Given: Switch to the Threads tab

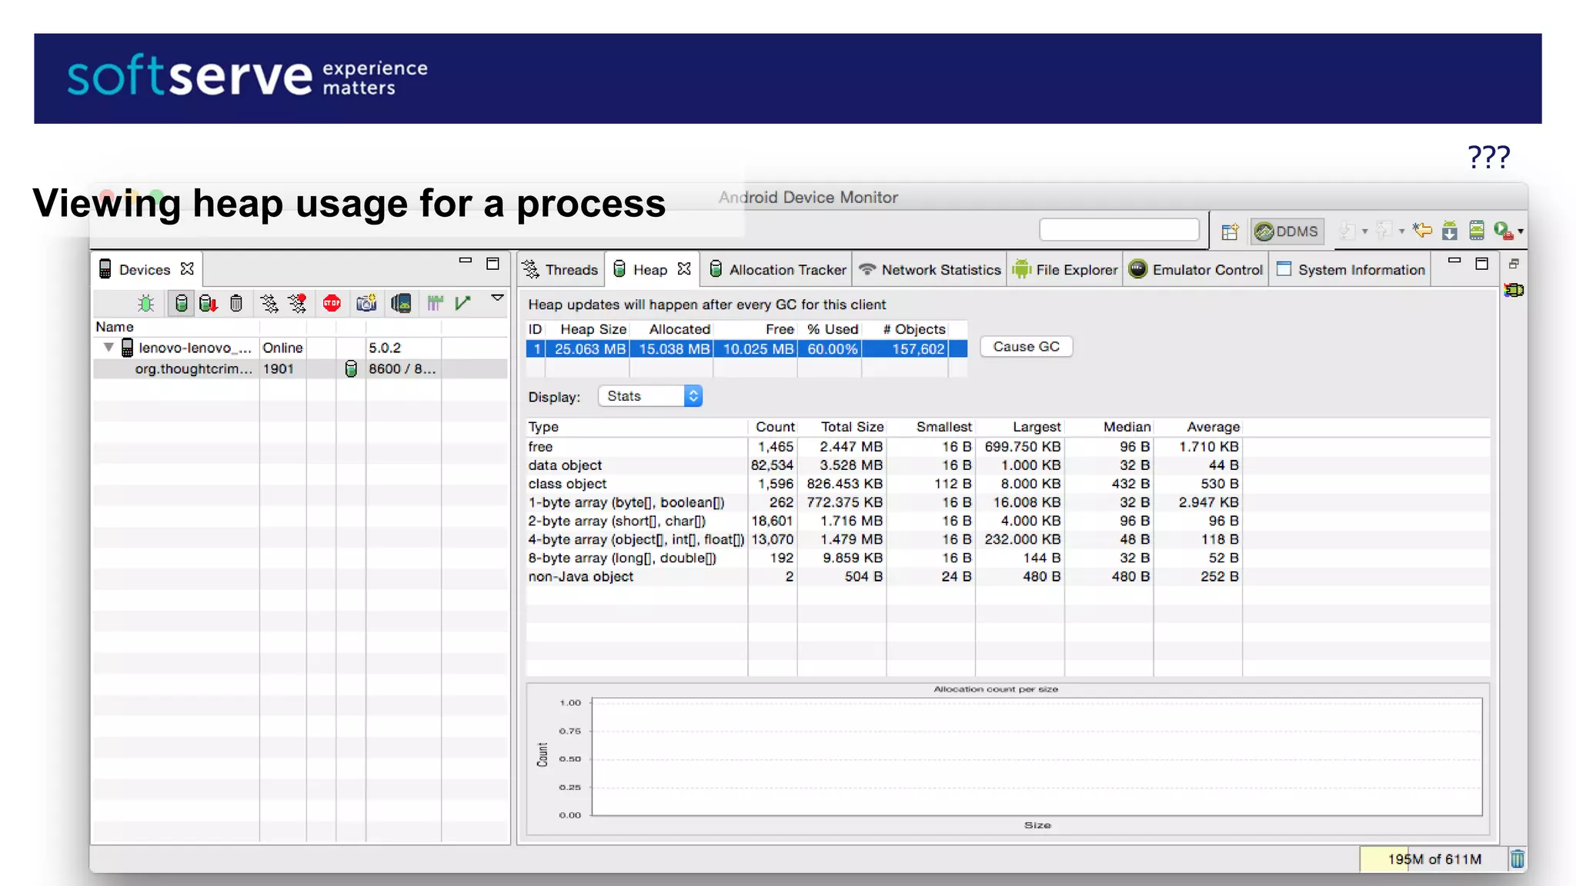Looking at the screenshot, I should (561, 270).
